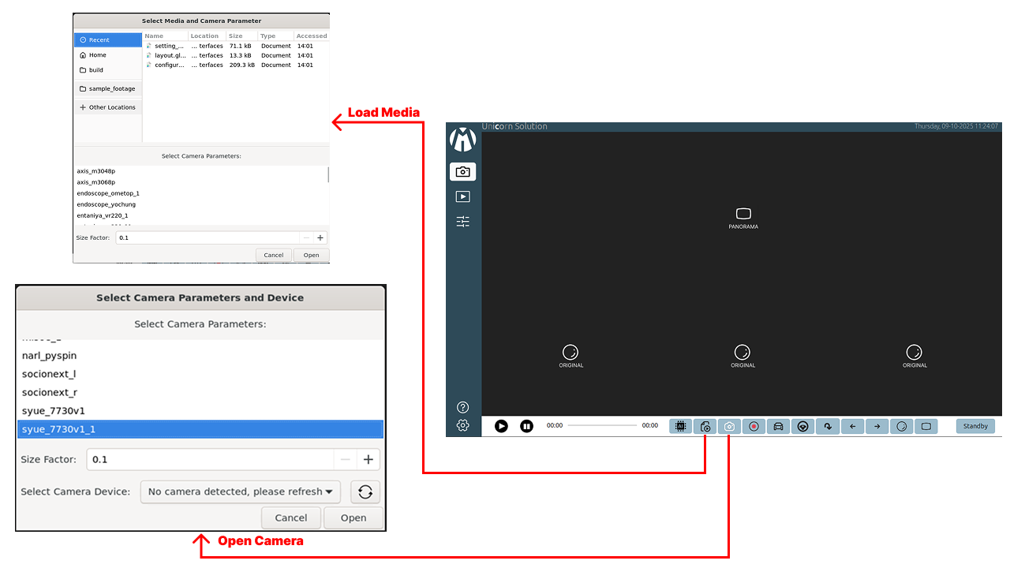Click the AI chip icon in toolbar
1010x568 pixels.
click(680, 426)
